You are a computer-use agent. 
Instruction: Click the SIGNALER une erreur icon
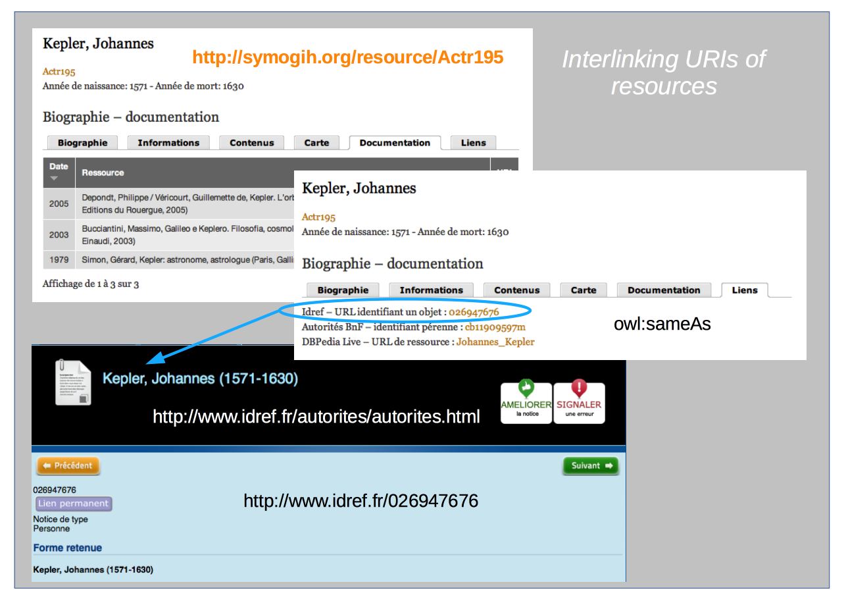point(579,401)
